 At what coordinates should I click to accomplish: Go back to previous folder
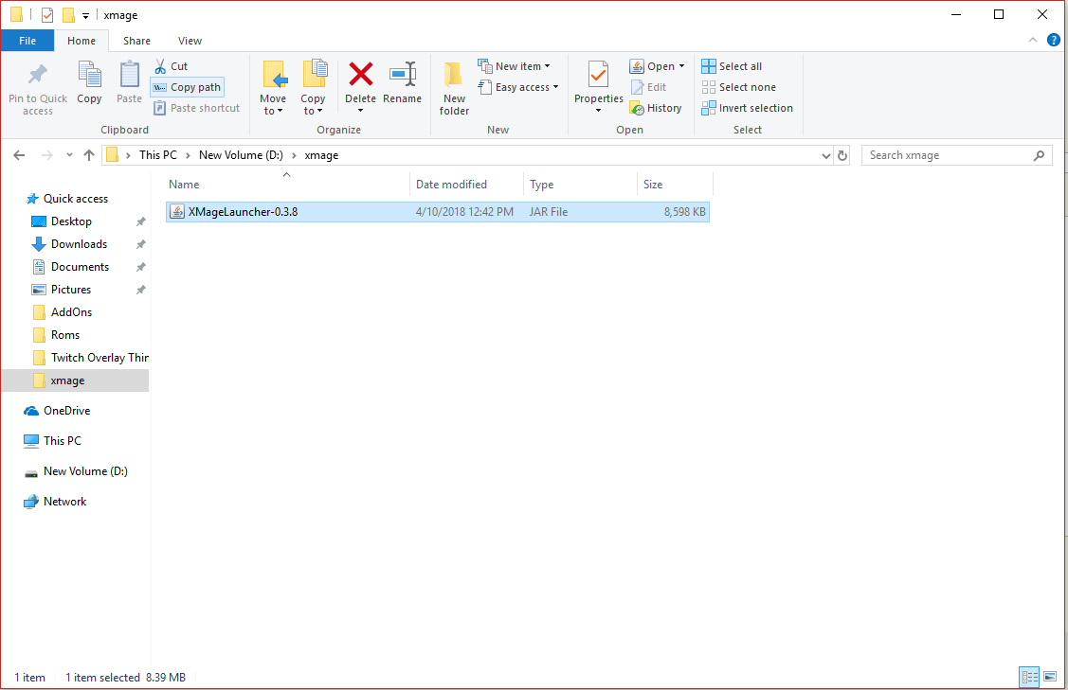(19, 155)
